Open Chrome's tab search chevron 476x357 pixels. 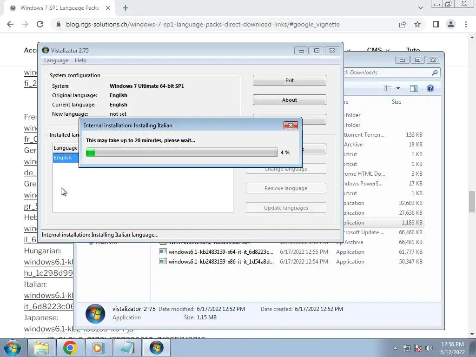420,8
